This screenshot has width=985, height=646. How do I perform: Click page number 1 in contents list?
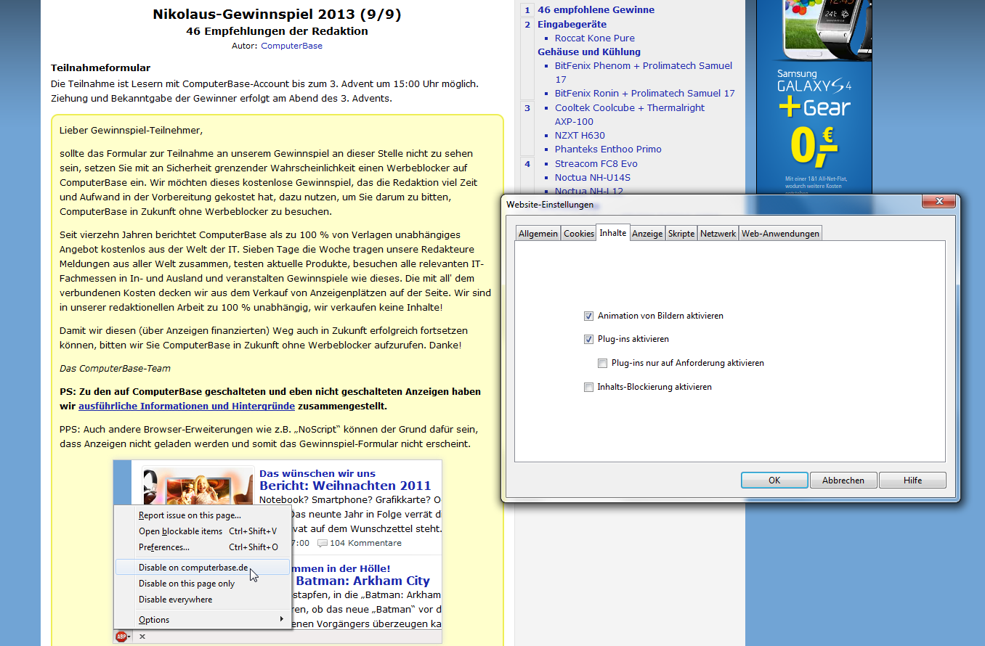pyautogui.click(x=528, y=10)
